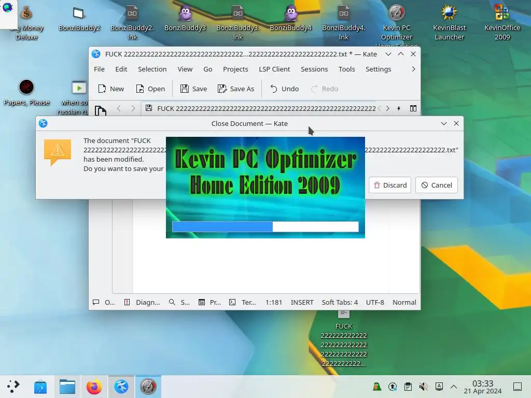Open Kate Tools menu
Viewport: 531px width, 398px height.
point(346,69)
